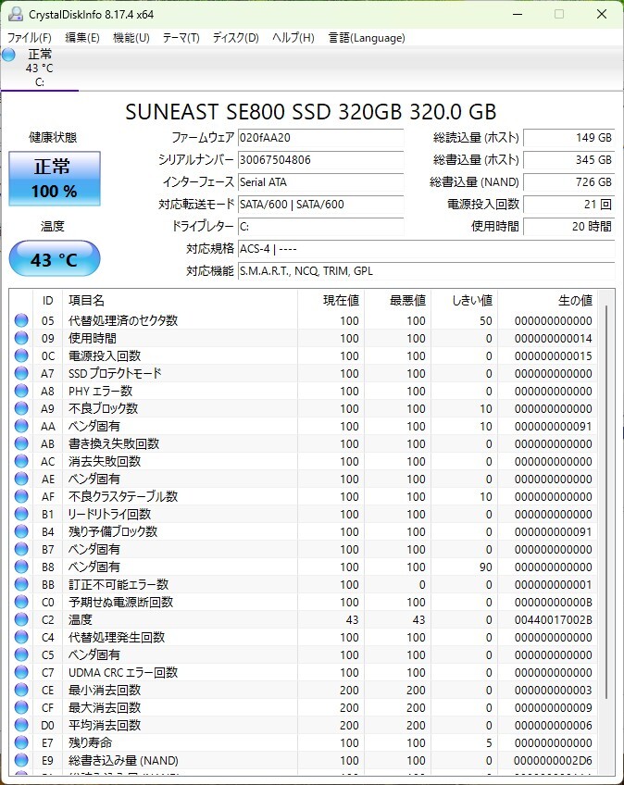
Task: Open the ファイル(F) menu
Action: 29,38
